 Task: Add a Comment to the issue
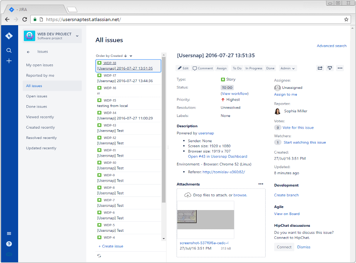point(203,68)
